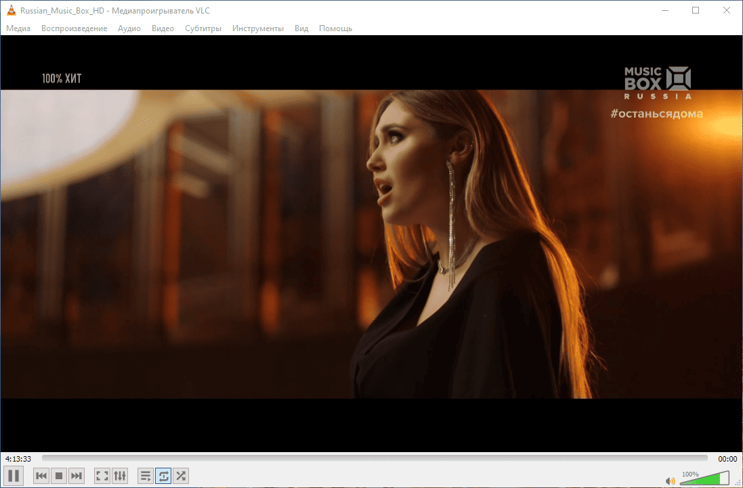
Task: Minimize the VLC window
Action: (665, 10)
